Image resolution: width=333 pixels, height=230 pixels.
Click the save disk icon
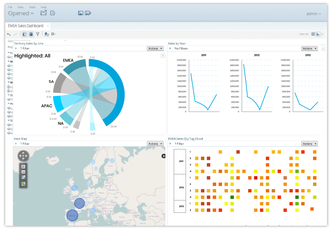pos(81,13)
